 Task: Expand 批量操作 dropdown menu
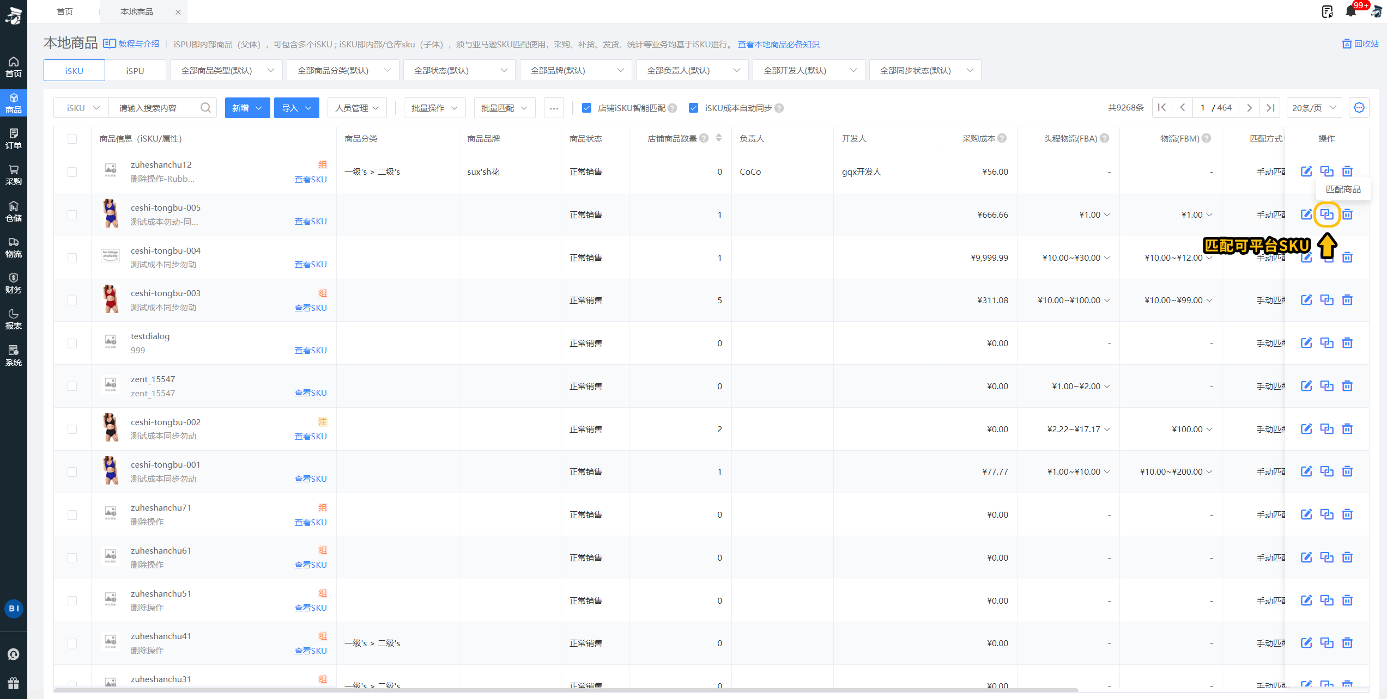pos(434,108)
